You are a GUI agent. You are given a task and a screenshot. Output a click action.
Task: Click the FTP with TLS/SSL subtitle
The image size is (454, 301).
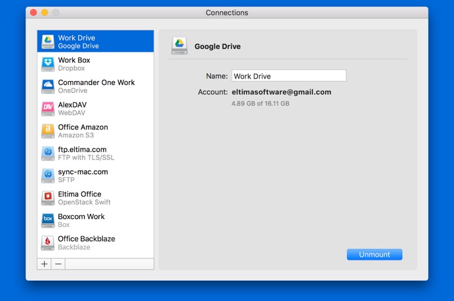pos(86,158)
